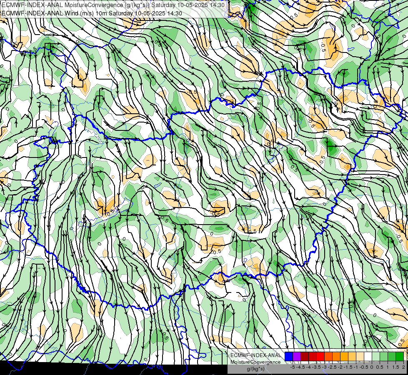Select legend swatch between -3 and -2.5
Viewport: 408px width, 375px height.
(x=328, y=356)
